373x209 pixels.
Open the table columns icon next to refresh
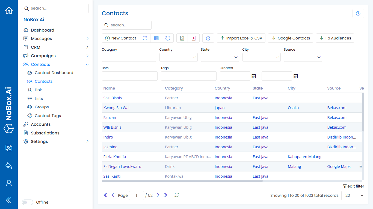156,38
